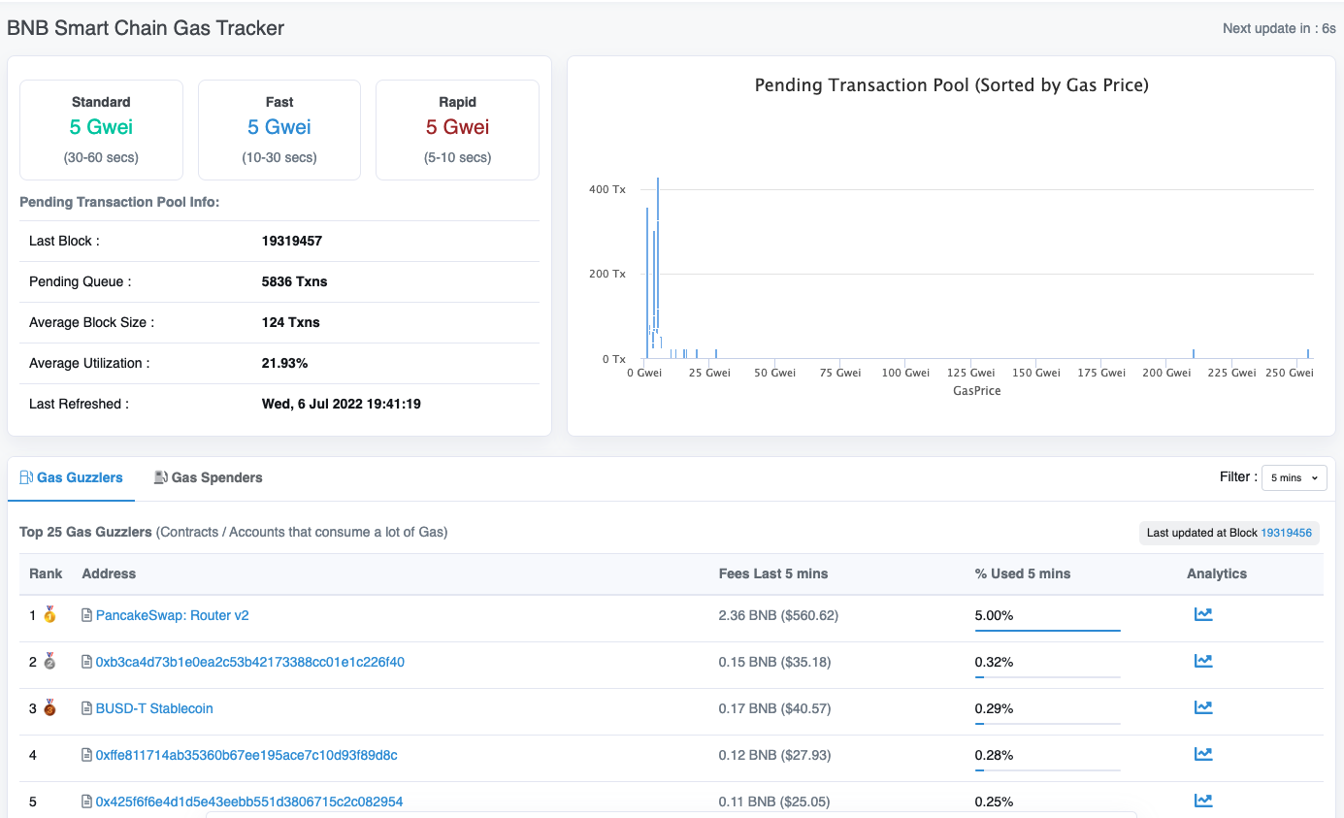Open analytics chart icon for rank 2 address
The image size is (1344, 818).
(1203, 661)
